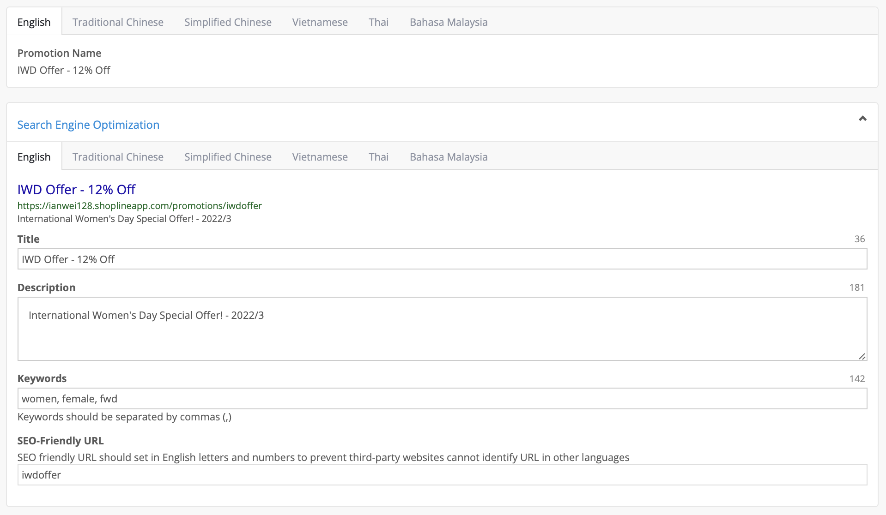Click into the Keywords input field

coord(442,398)
